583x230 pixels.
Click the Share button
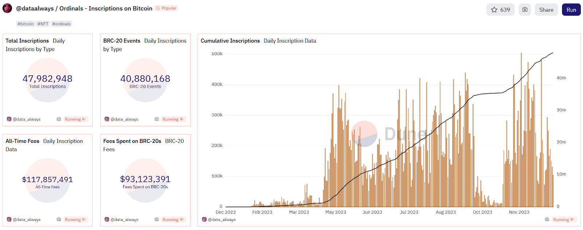(546, 10)
